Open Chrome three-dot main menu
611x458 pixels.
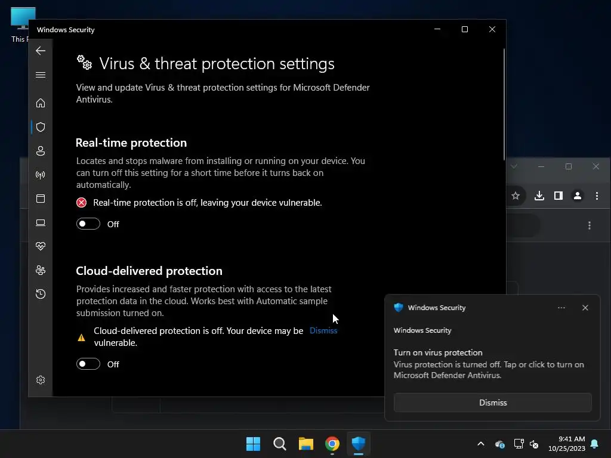coord(597,196)
